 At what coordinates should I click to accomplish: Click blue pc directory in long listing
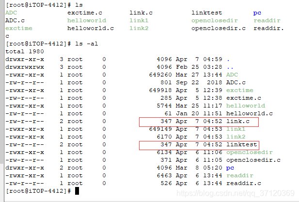pos(230,168)
